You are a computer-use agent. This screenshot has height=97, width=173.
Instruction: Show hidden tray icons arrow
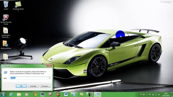tap(147, 95)
